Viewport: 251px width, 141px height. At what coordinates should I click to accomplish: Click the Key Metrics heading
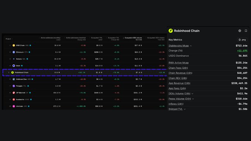point(175,40)
